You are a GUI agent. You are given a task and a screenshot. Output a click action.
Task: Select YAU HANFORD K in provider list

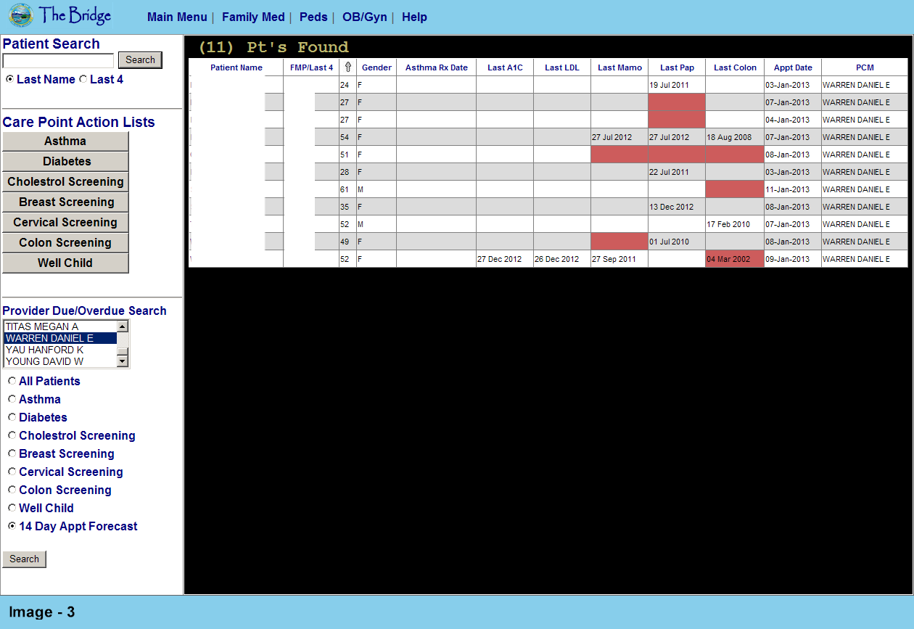click(x=60, y=350)
